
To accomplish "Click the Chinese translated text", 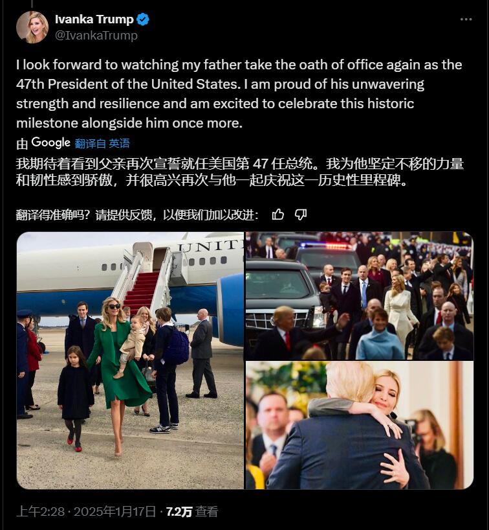I will [x=240, y=172].
